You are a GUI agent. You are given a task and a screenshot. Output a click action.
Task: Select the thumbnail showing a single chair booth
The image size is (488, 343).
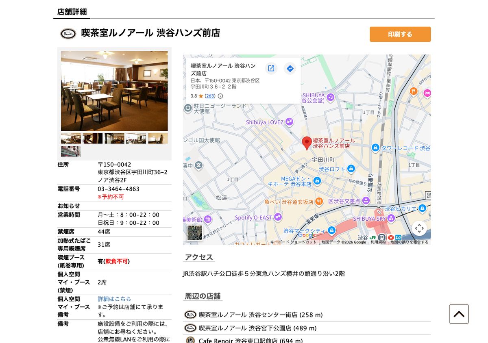[158, 138]
